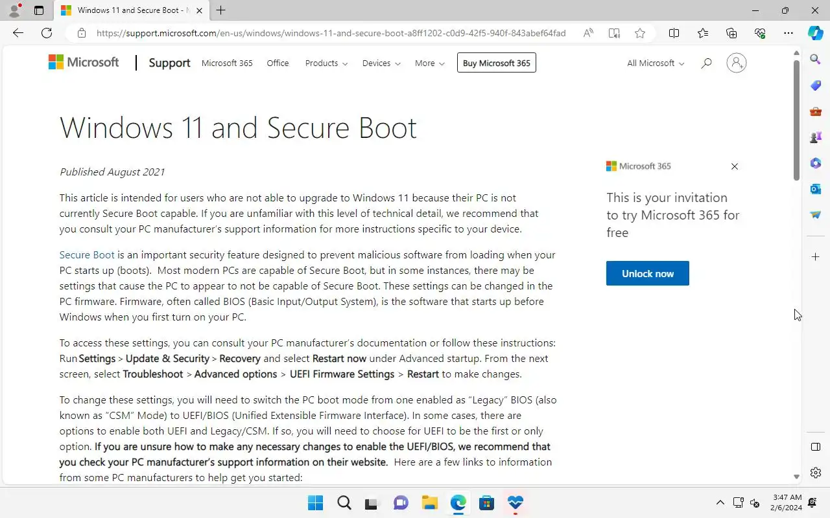The width and height of the screenshot is (830, 518).
Task: Expand the Devices menu
Action: 381,63
